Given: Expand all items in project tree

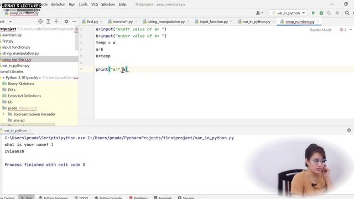Looking at the screenshot, I should tap(48, 22).
